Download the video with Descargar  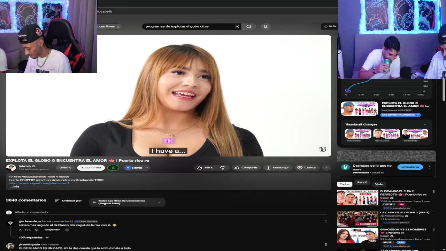277,168
